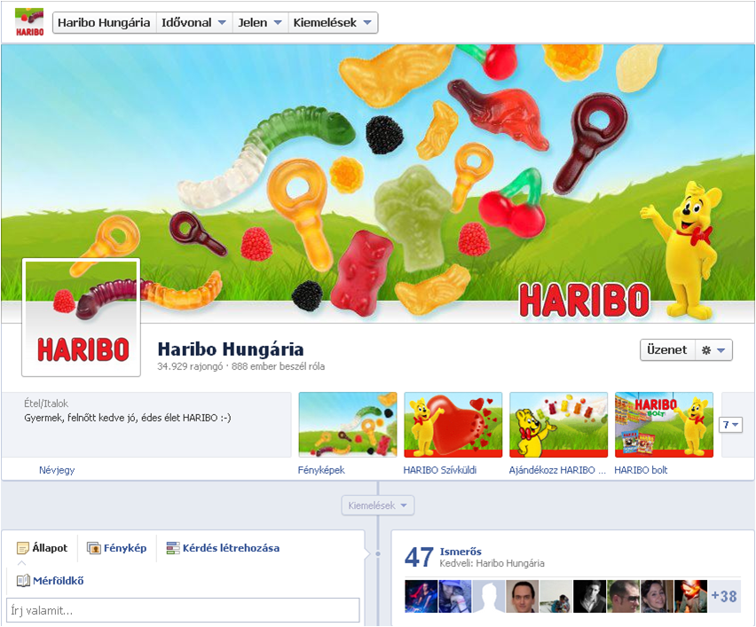756x627 pixels.
Task: Select the Kérdés létrehozása tab
Action: tap(223, 548)
